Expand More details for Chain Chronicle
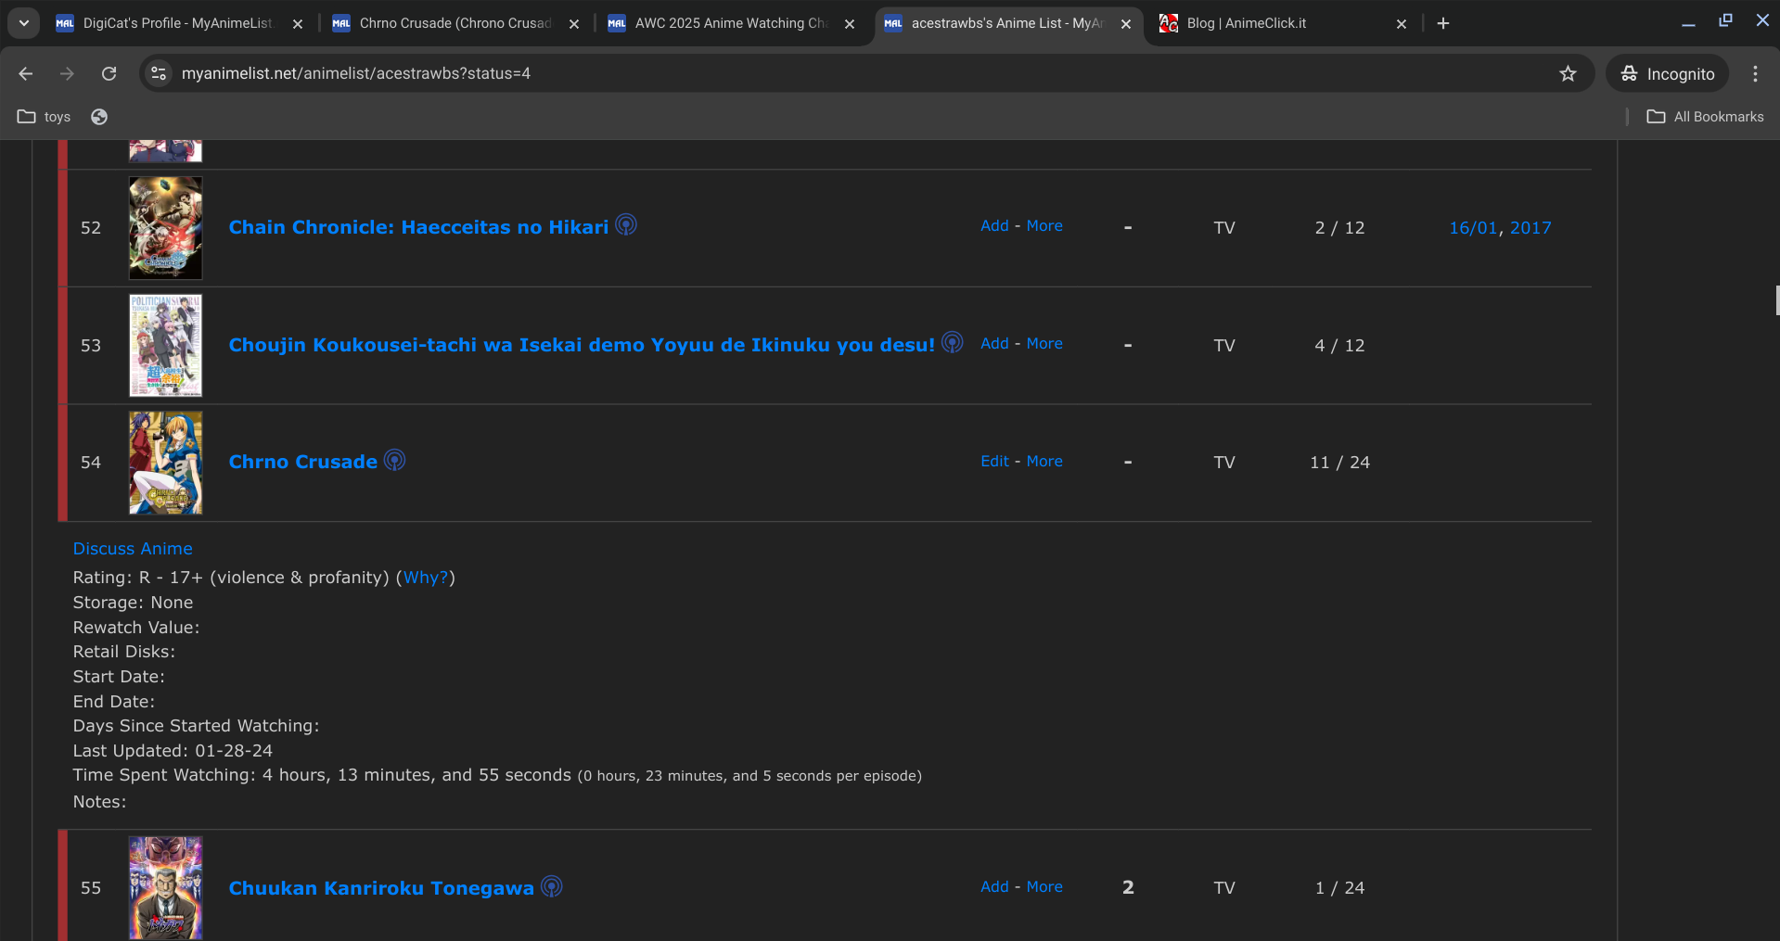 (x=1044, y=226)
